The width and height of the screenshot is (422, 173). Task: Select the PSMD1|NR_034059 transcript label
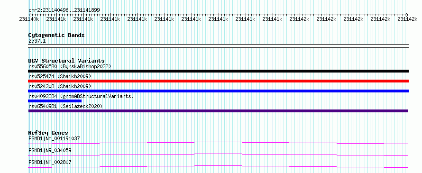click(50, 150)
